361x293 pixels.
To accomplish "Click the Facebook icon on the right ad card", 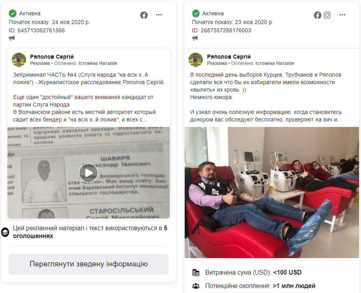I will pos(317,15).
